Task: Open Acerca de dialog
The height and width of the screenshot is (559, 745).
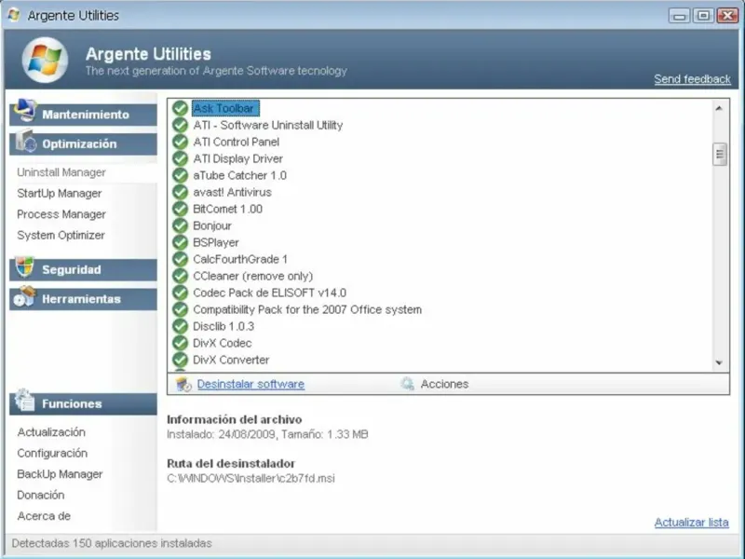Action: [44, 516]
